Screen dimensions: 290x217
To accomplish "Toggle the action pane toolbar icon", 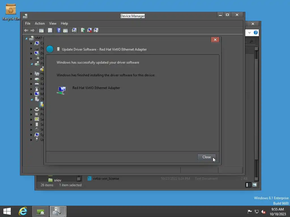I will pos(65,30).
